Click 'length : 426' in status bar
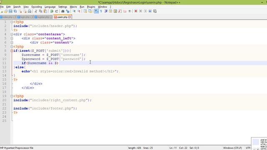The image size is (267, 150). click(134, 148)
